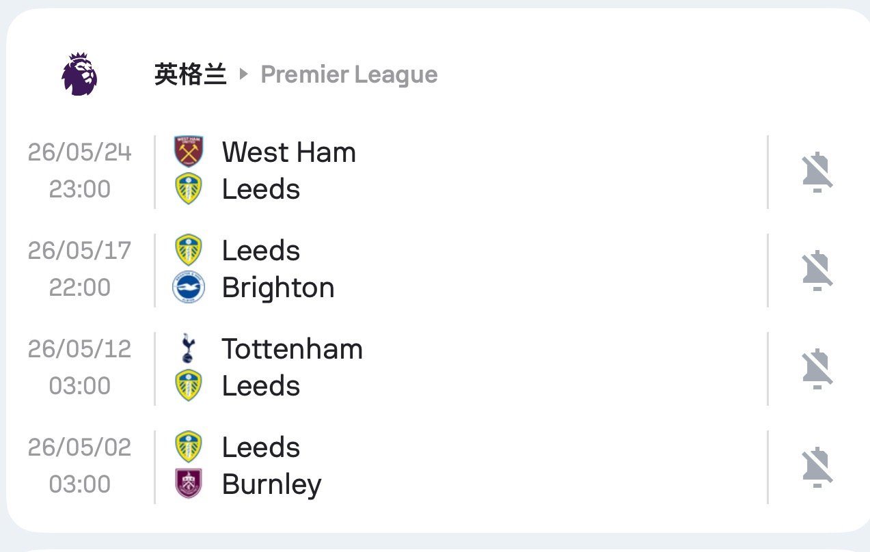The image size is (870, 552).
Task: Open the Premier League competition link
Action: point(349,74)
